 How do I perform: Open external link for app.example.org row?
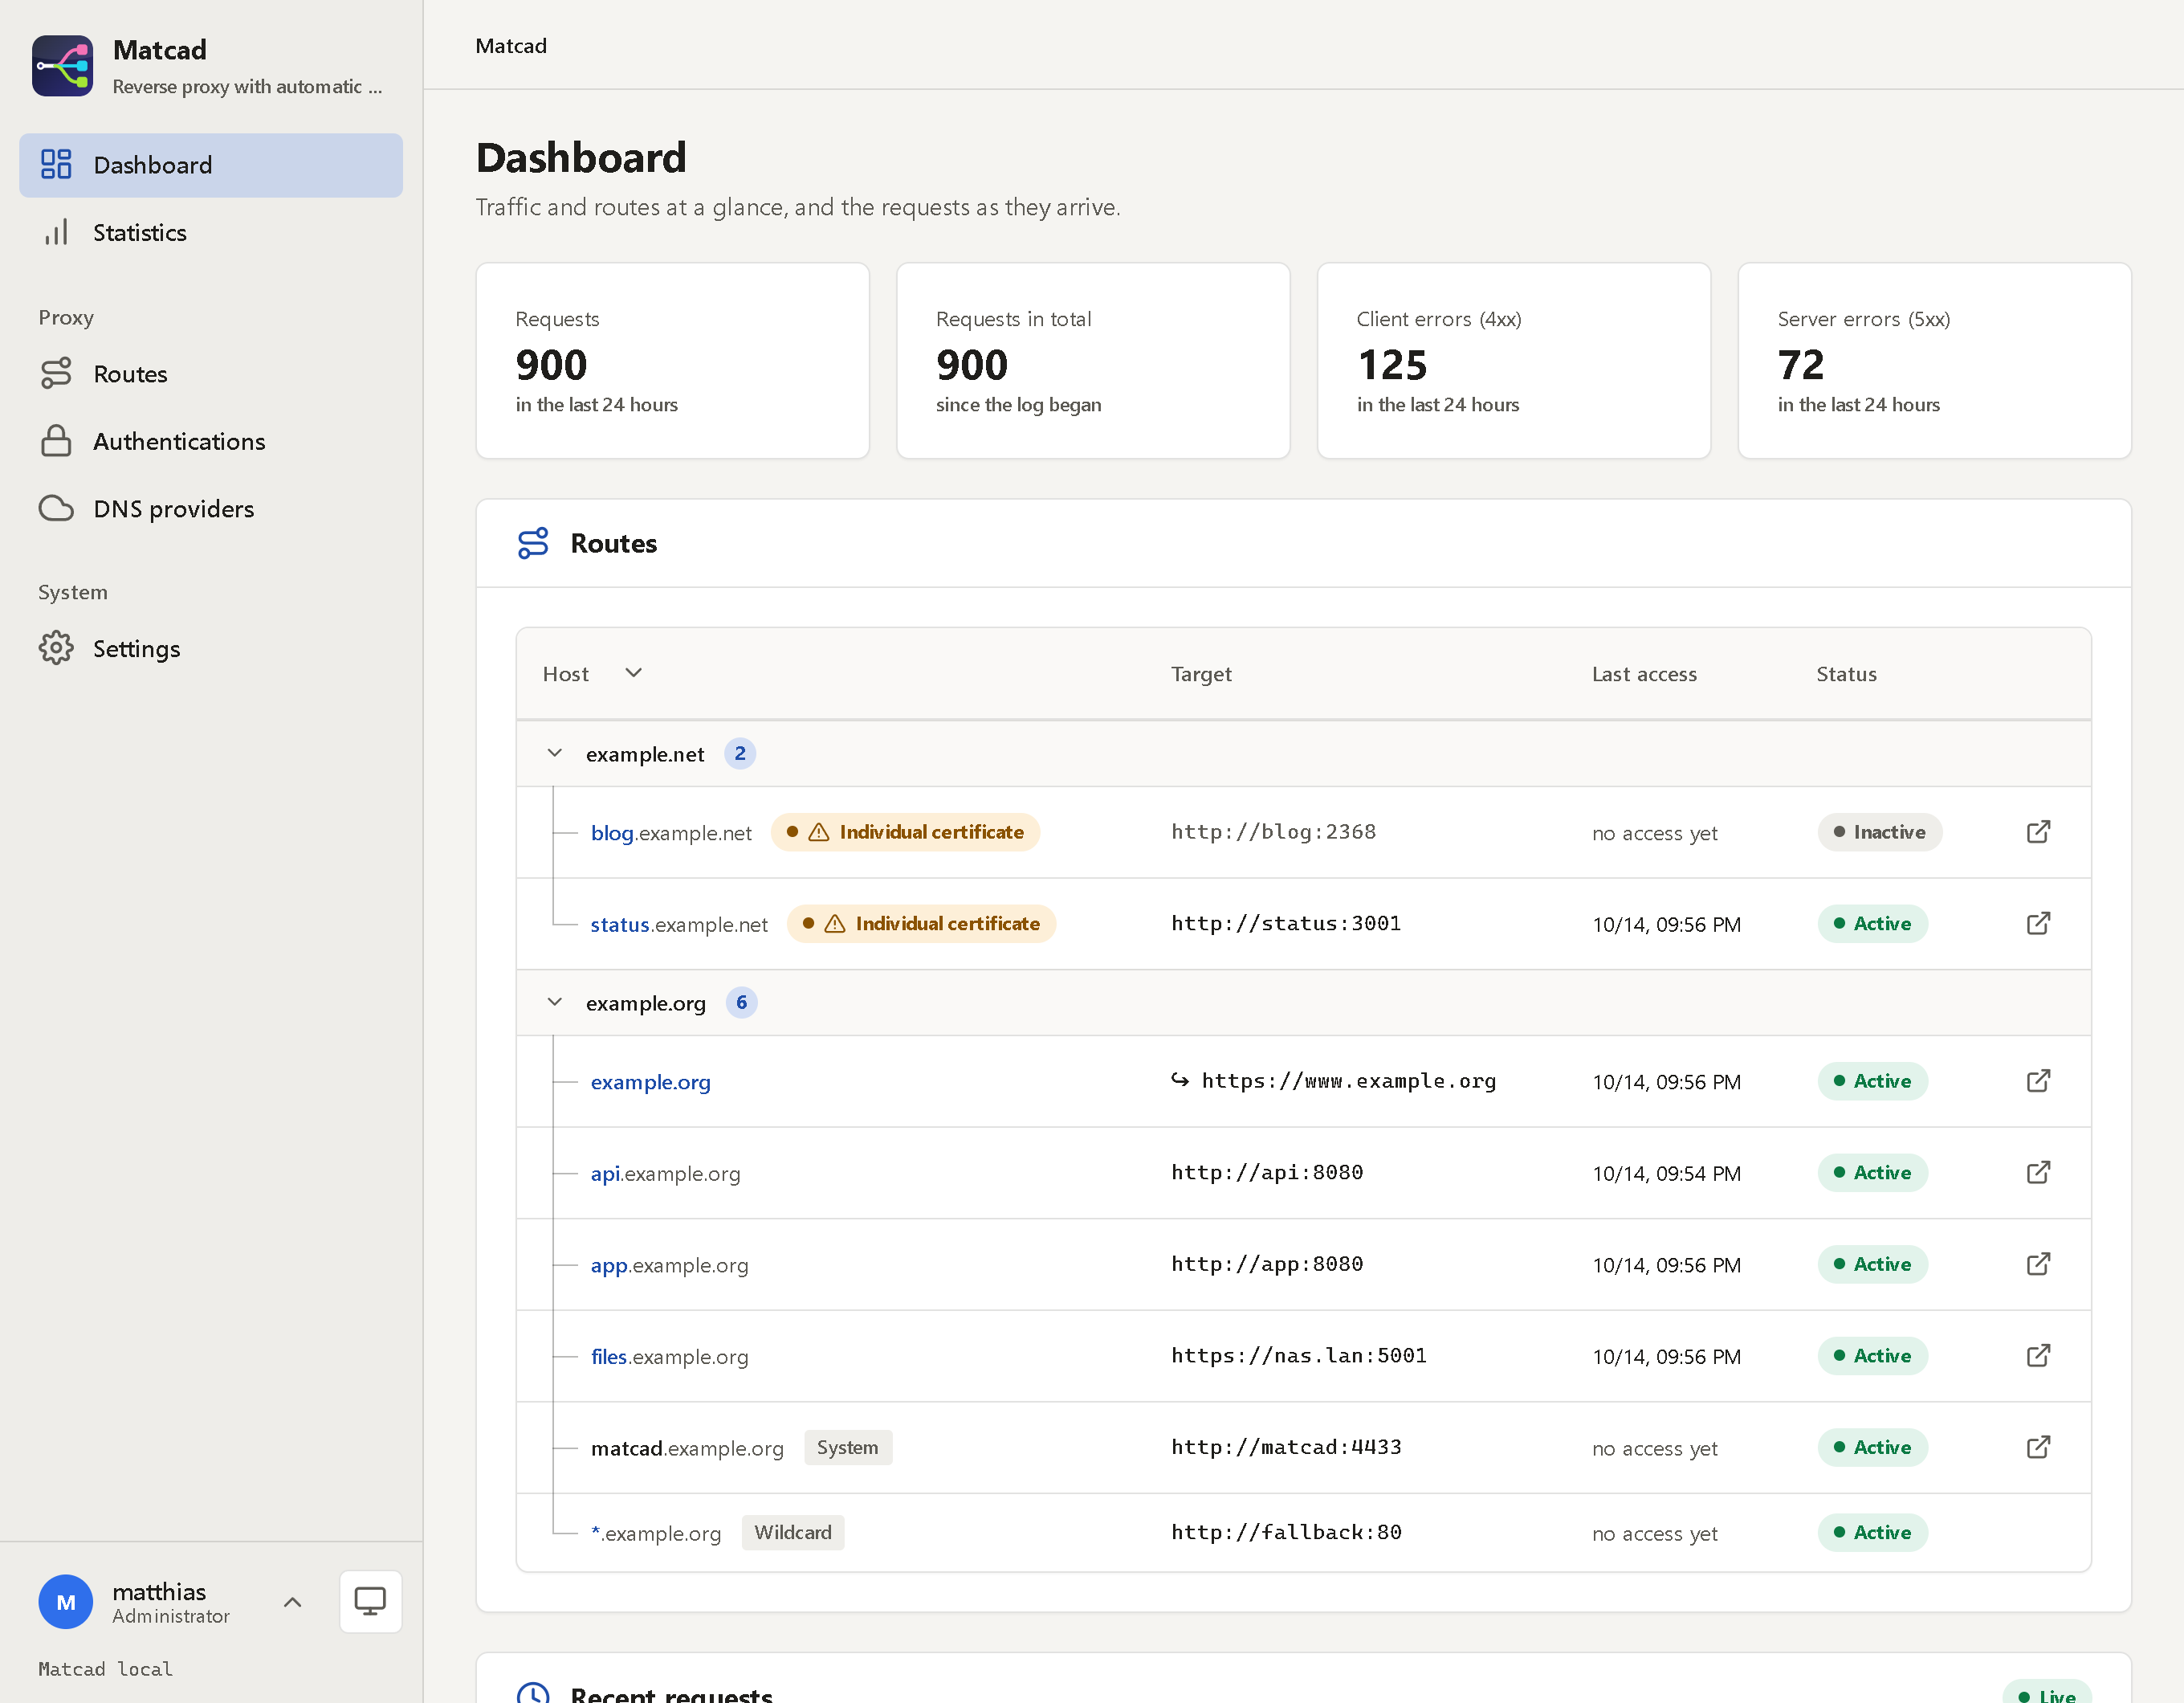coord(2038,1264)
